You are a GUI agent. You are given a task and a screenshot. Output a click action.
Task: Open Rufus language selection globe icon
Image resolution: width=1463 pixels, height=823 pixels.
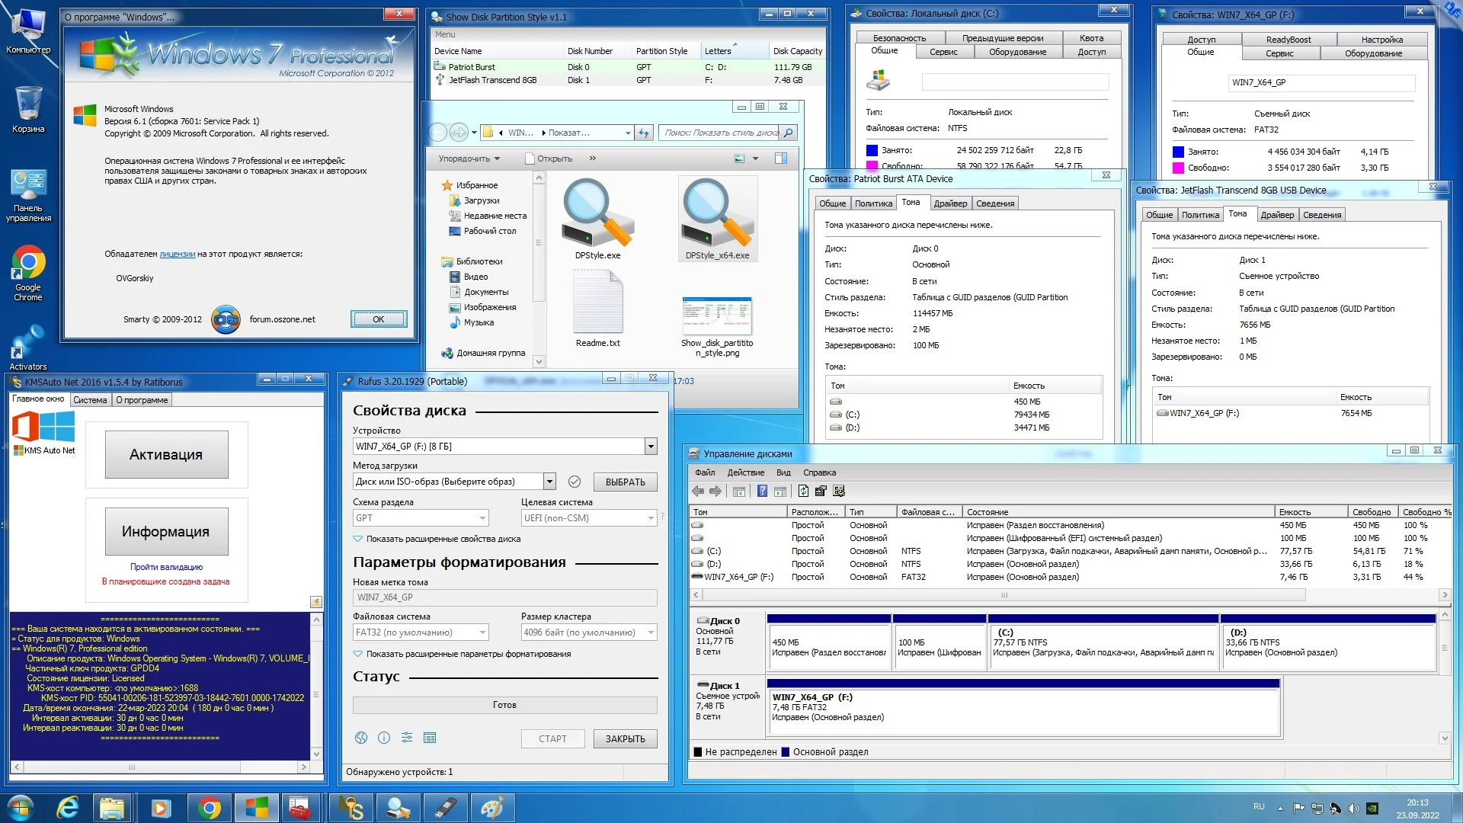361,738
